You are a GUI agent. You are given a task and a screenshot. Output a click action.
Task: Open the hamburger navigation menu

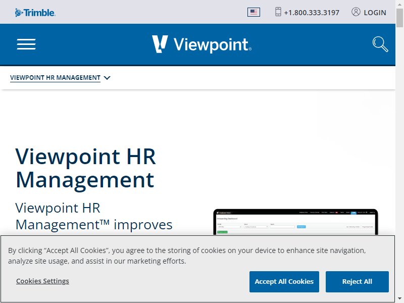click(26, 44)
